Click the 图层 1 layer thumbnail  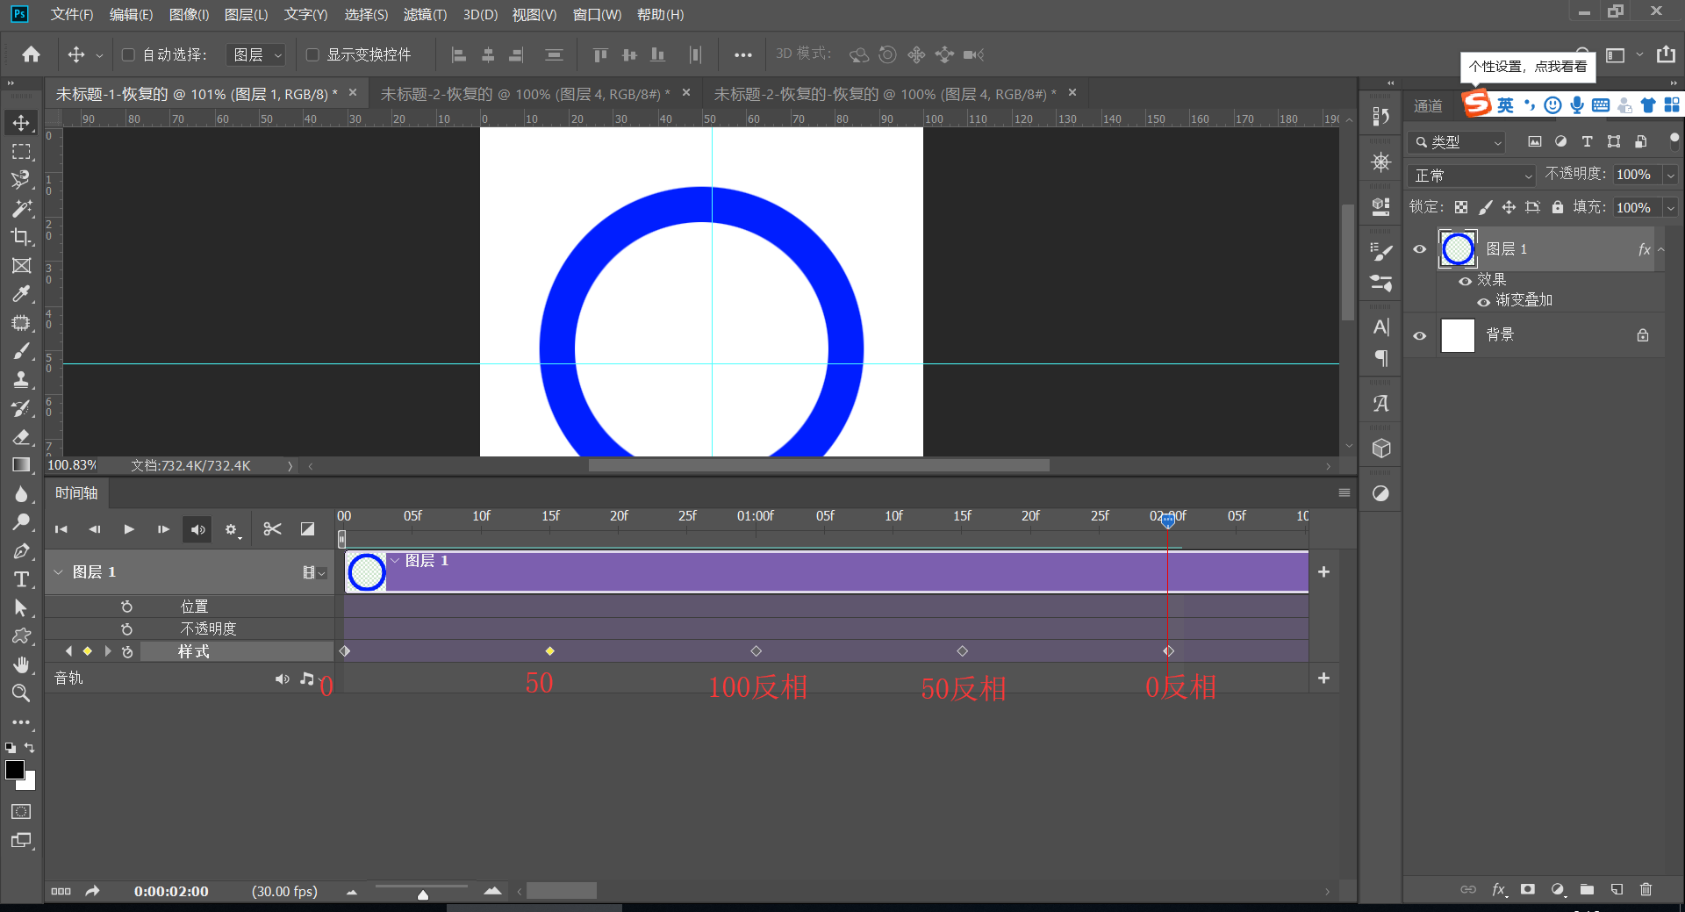1458,249
